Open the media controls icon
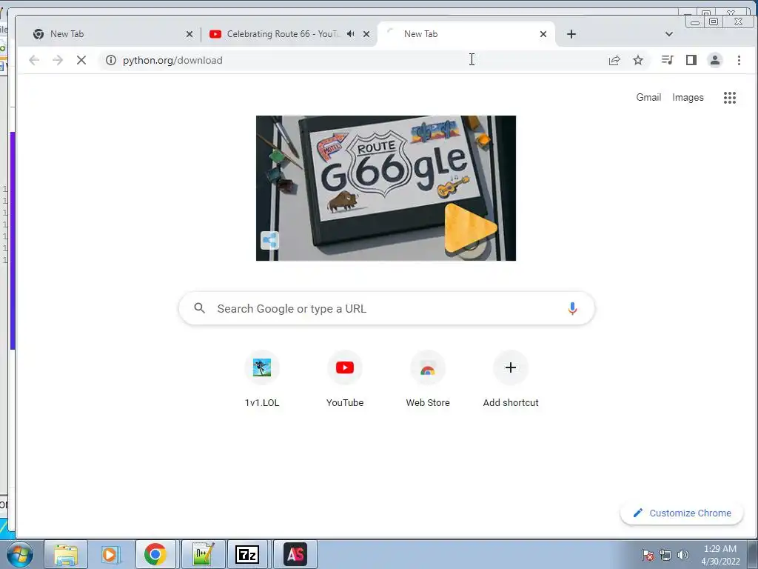Screen dimensions: 758x569 click(668, 60)
